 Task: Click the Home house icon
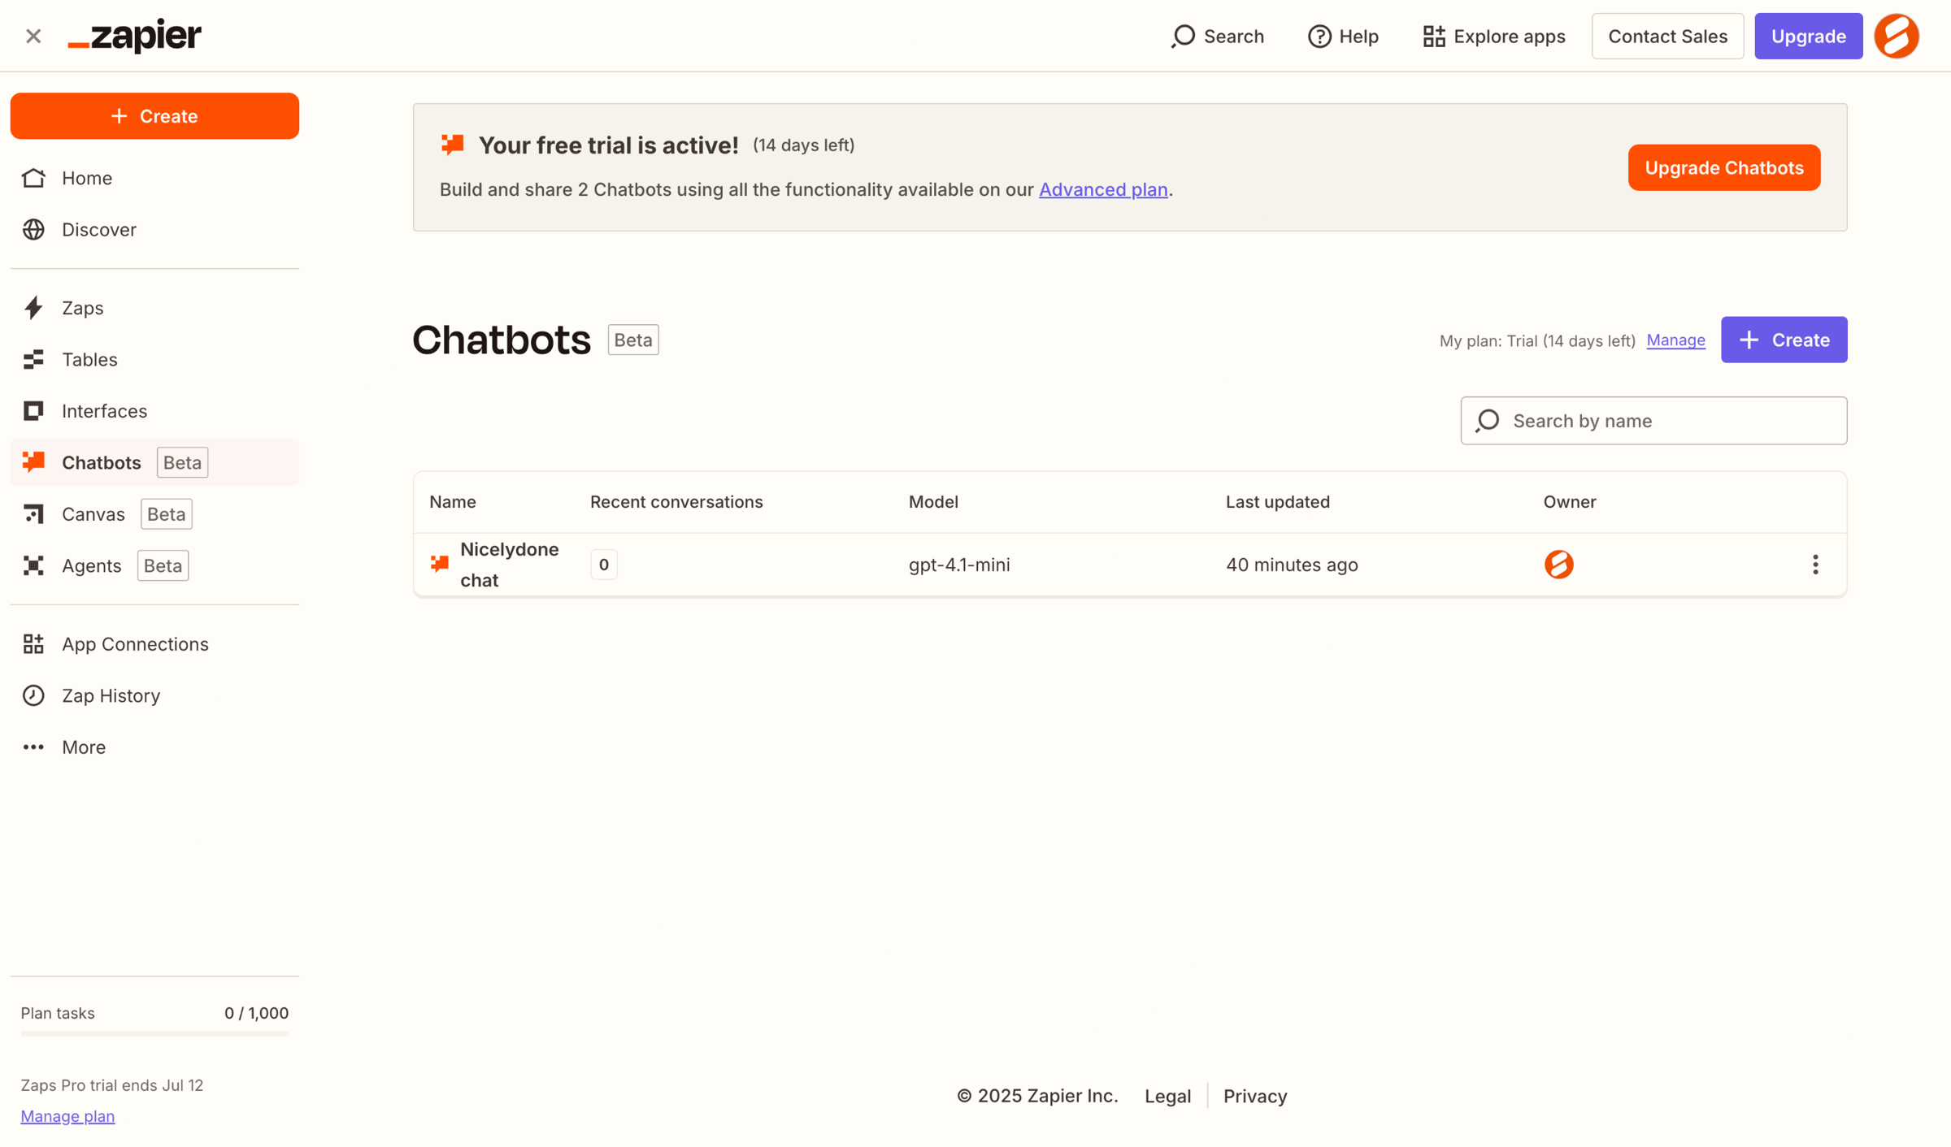(33, 178)
